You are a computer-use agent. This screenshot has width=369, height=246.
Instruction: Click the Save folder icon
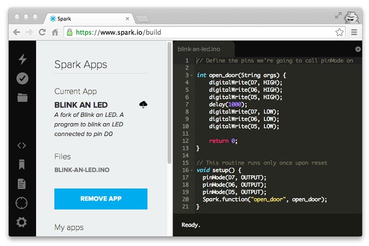pos(22,97)
